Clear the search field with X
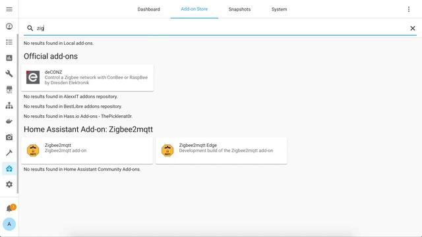Screen dimensions: 422x237 click(x=412, y=28)
